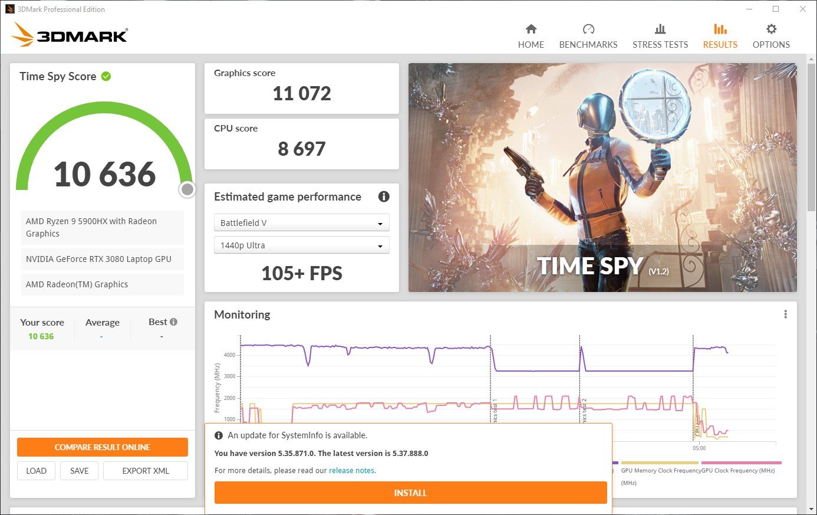This screenshot has height=515, width=817.
Task: Click the Graphics score 11 072 value
Action: [302, 93]
